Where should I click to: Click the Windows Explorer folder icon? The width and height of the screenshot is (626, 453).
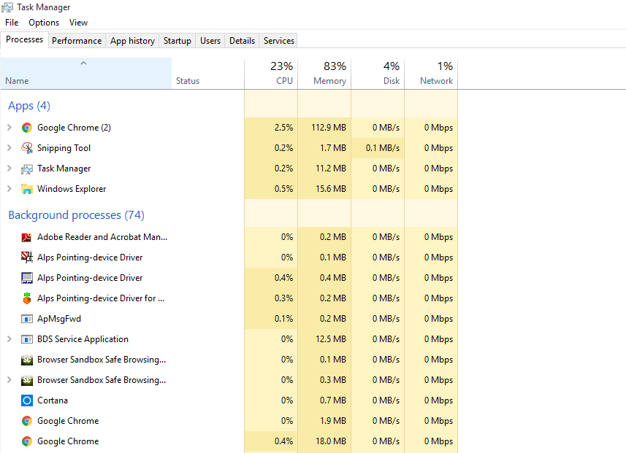[x=26, y=188]
